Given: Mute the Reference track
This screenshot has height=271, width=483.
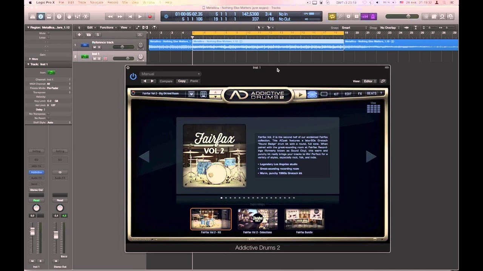Looking at the screenshot, I should [95, 47].
